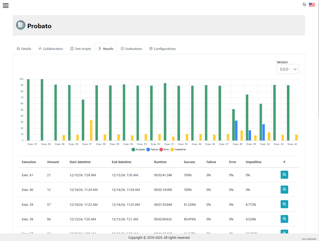Click the Exec. 57 yellow impeditive bar
This screenshot has width=319, height=241.
tap(91, 130)
